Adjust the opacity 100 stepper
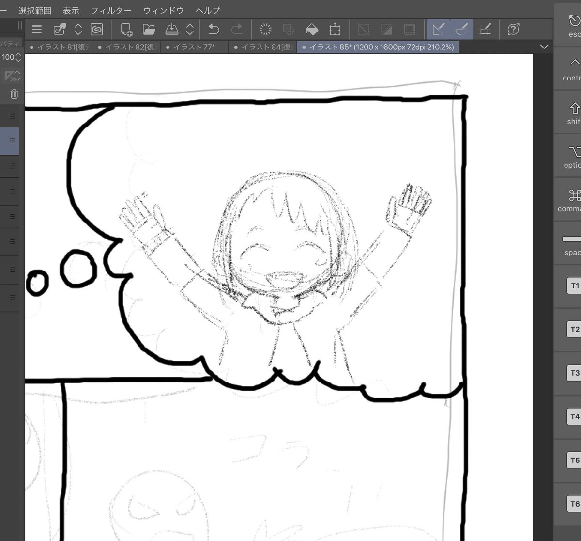This screenshot has height=541, width=581. (x=18, y=57)
